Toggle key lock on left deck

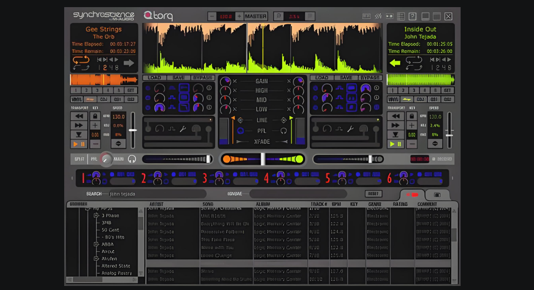click(x=95, y=116)
